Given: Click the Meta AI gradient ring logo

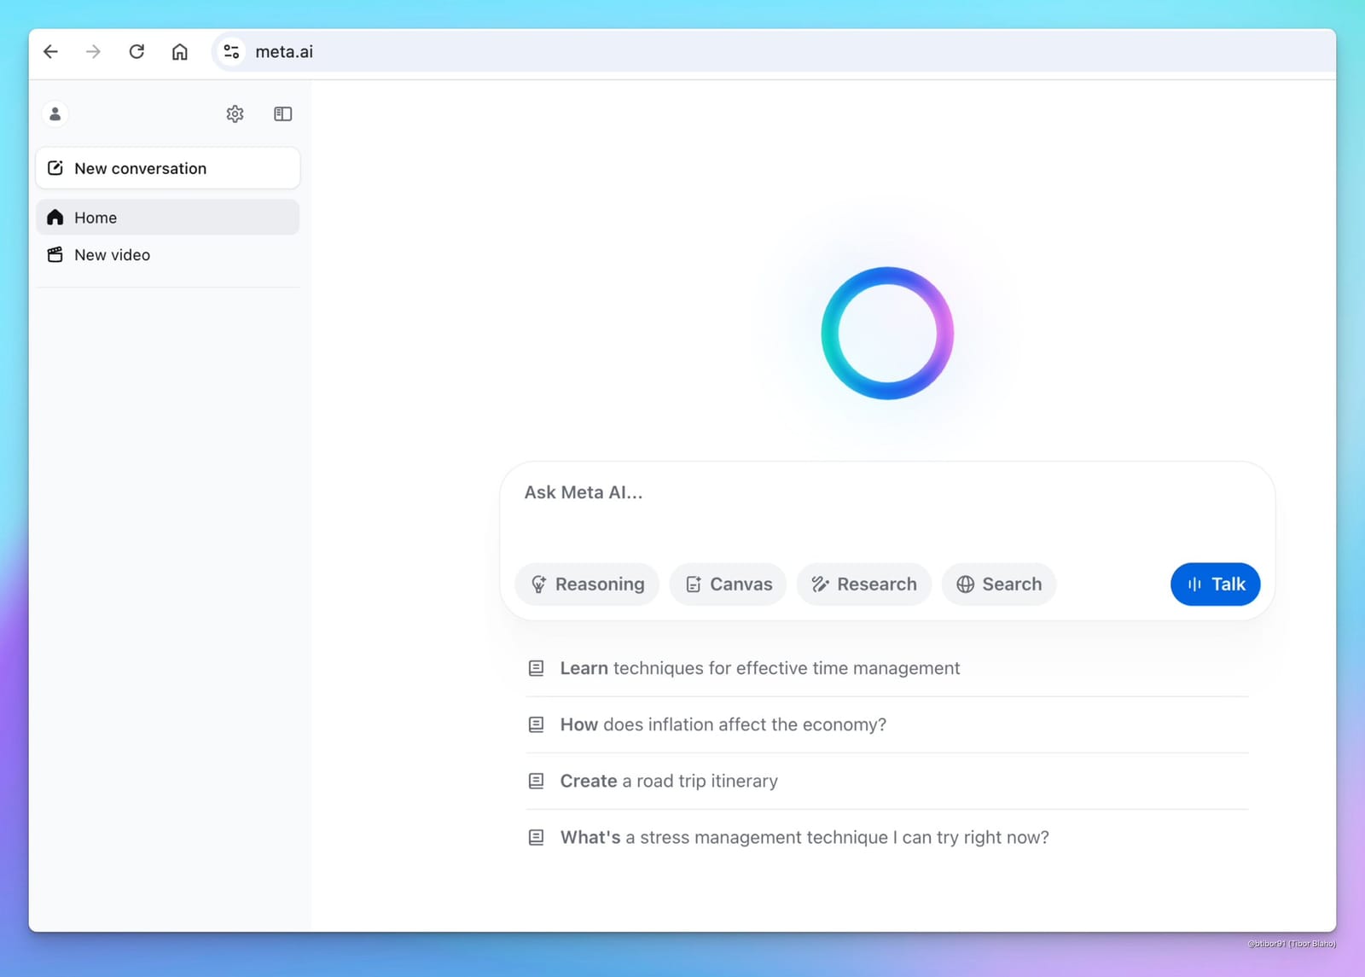Looking at the screenshot, I should 886,333.
